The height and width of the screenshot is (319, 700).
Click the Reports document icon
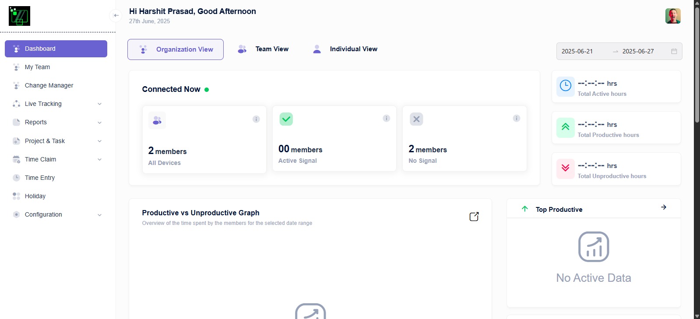16,122
